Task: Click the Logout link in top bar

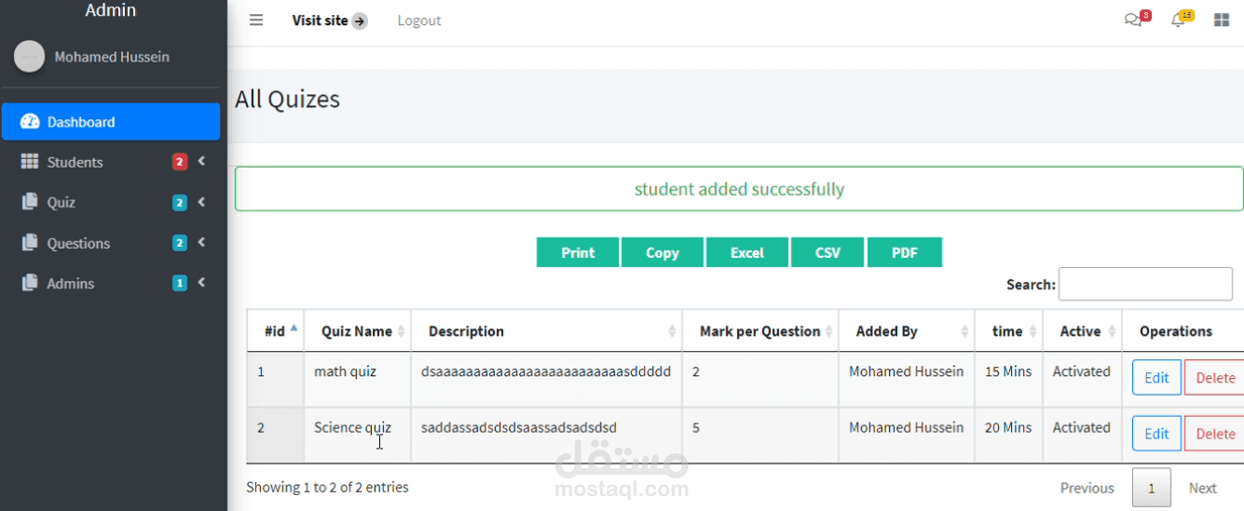Action: click(418, 20)
